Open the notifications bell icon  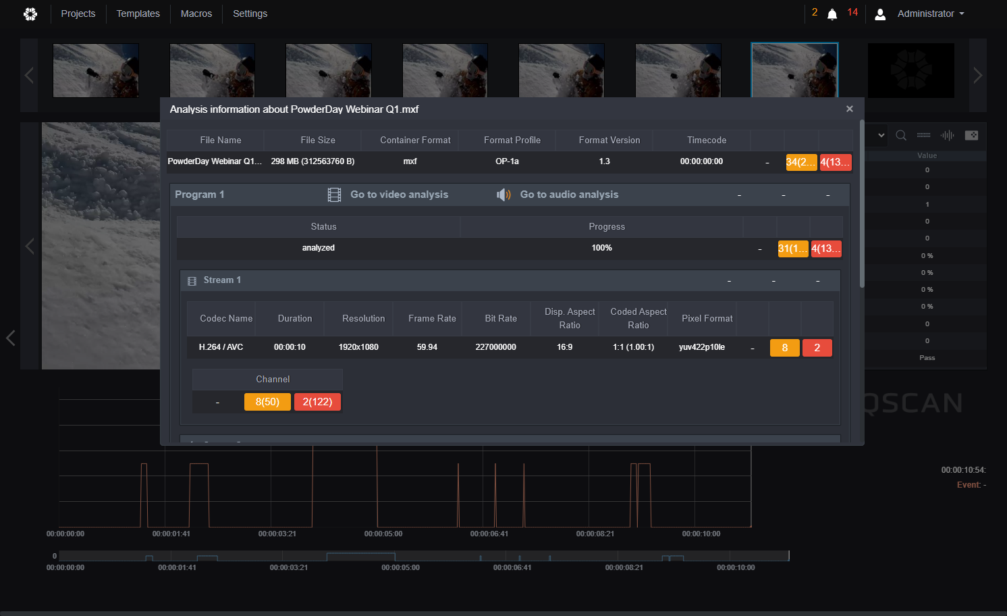point(832,14)
